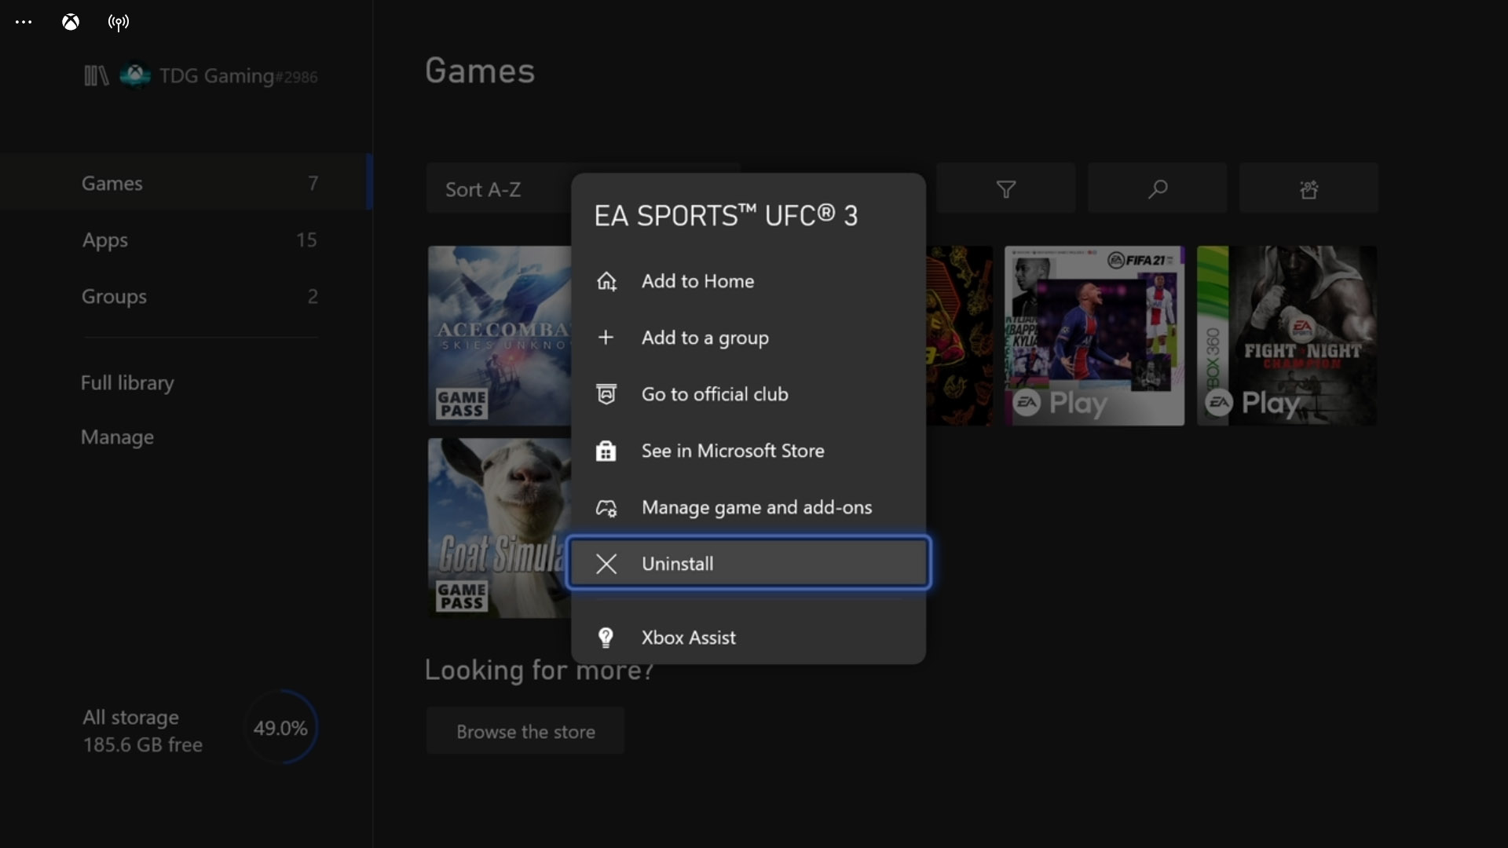Open the Groups section in the sidebar
Screen dimensions: 1508x848
(x=114, y=297)
